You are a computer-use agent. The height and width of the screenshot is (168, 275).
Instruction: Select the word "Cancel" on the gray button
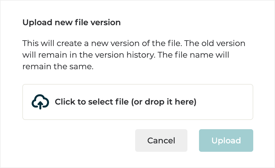161,140
